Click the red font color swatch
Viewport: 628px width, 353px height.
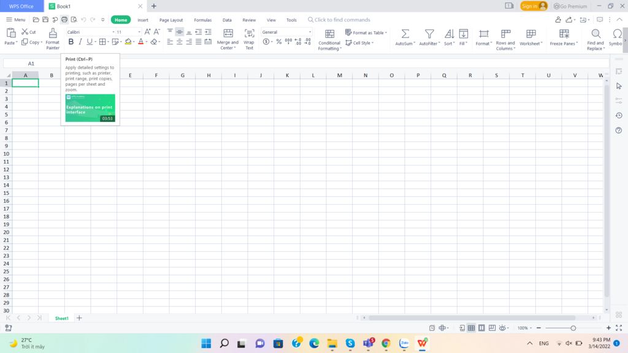(140, 42)
